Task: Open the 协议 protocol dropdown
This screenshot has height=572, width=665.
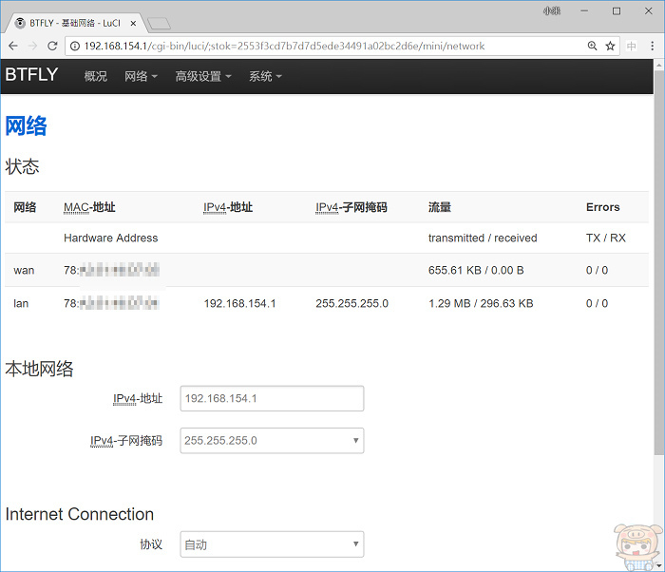Action: pyautogui.click(x=272, y=544)
